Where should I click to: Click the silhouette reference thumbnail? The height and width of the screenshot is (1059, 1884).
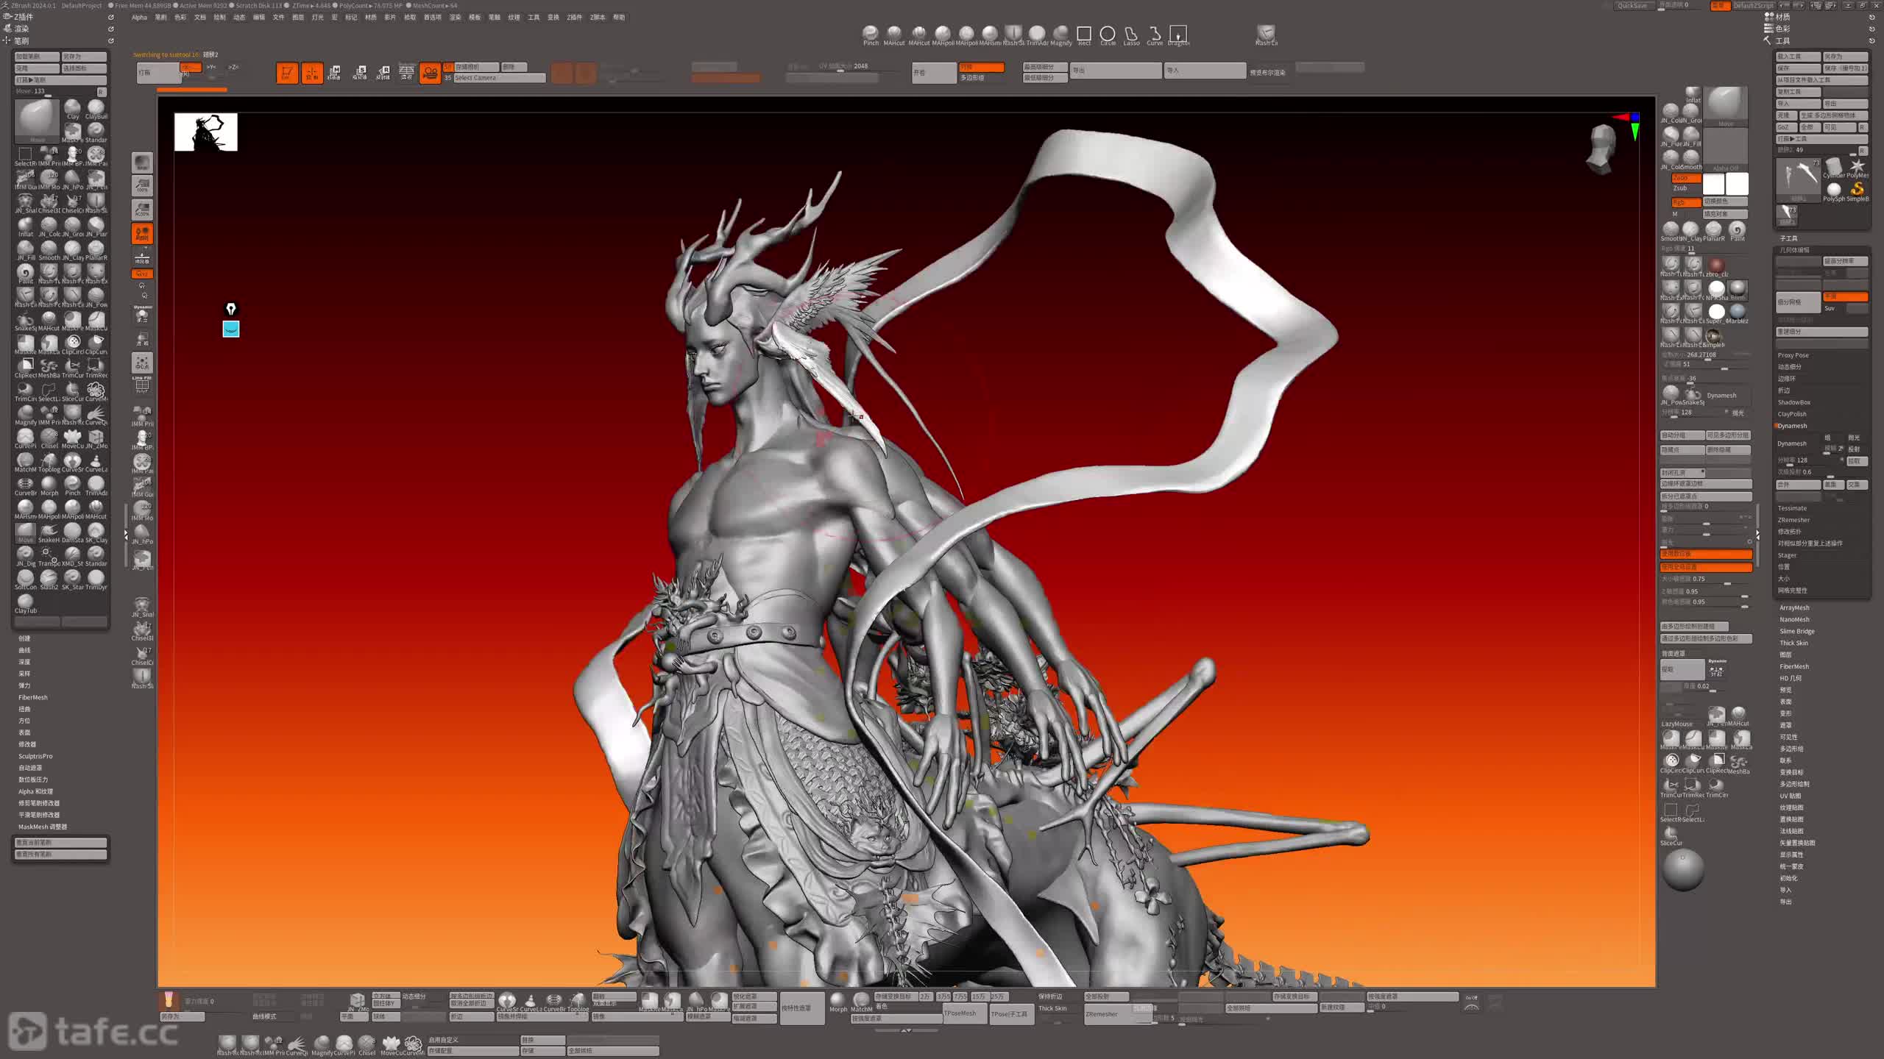(x=205, y=132)
